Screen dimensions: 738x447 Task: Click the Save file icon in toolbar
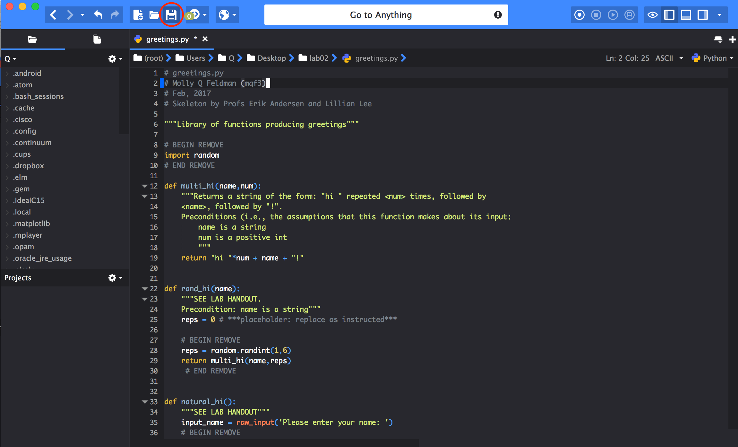[x=171, y=15]
